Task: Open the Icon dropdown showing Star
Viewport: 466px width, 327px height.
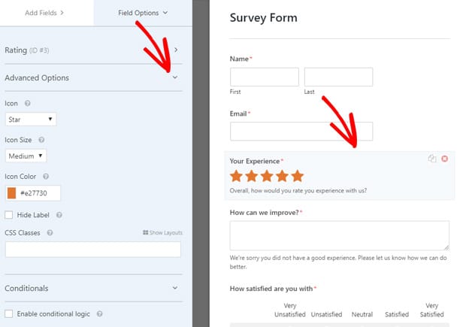Action: (x=31, y=120)
